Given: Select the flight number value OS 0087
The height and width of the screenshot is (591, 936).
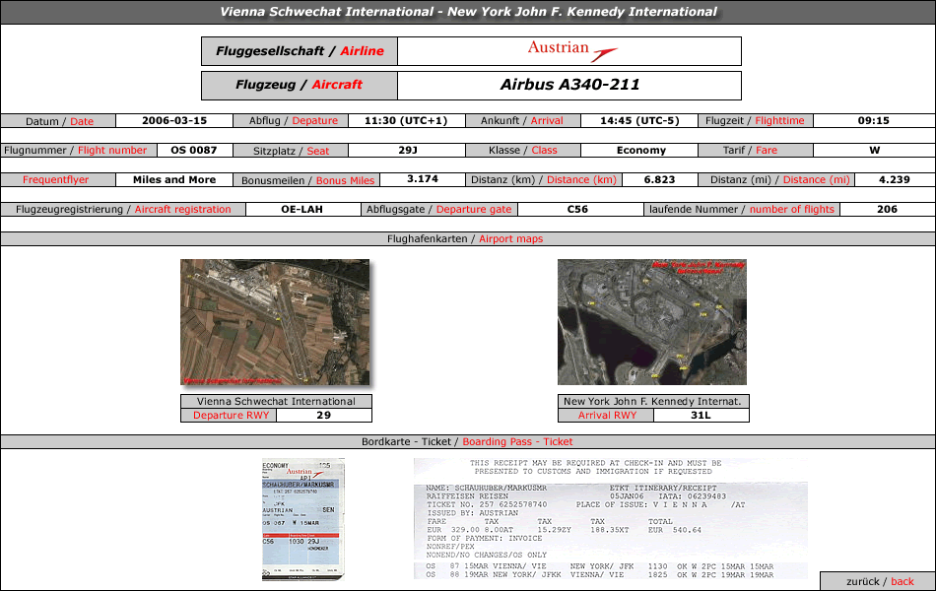Looking at the screenshot, I should tap(193, 151).
